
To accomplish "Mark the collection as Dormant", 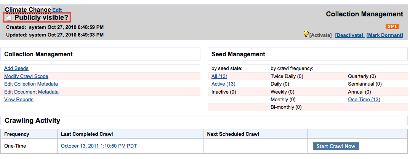I will point(384,35).
